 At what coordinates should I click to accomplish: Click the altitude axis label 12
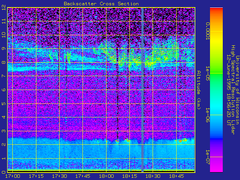pyautogui.click(x=4, y=7)
